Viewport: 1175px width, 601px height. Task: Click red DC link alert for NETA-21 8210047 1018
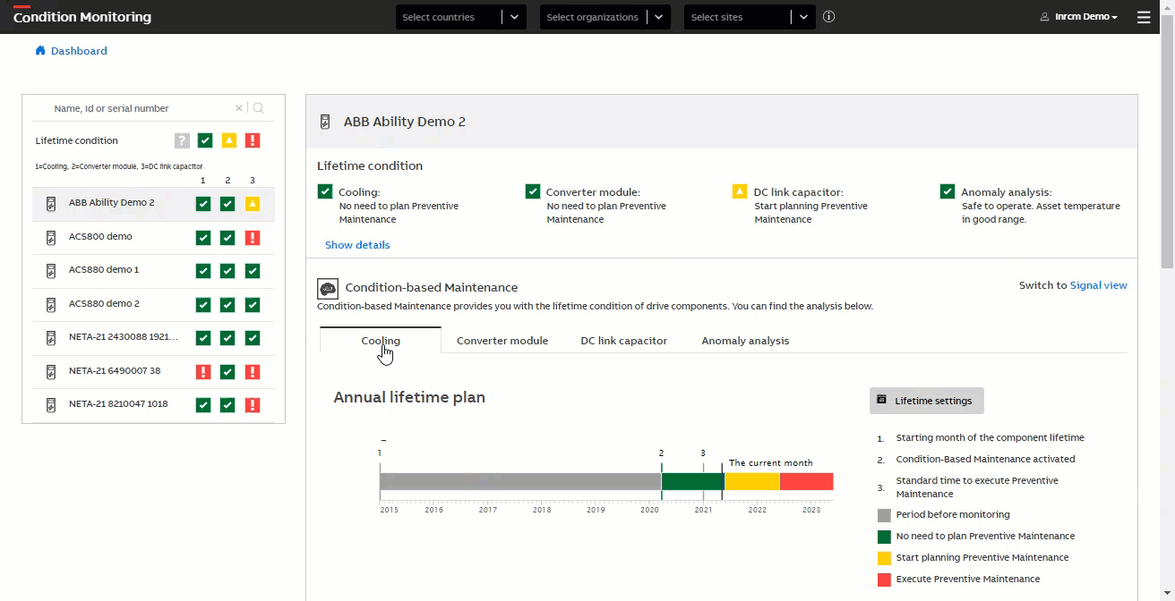[253, 404]
